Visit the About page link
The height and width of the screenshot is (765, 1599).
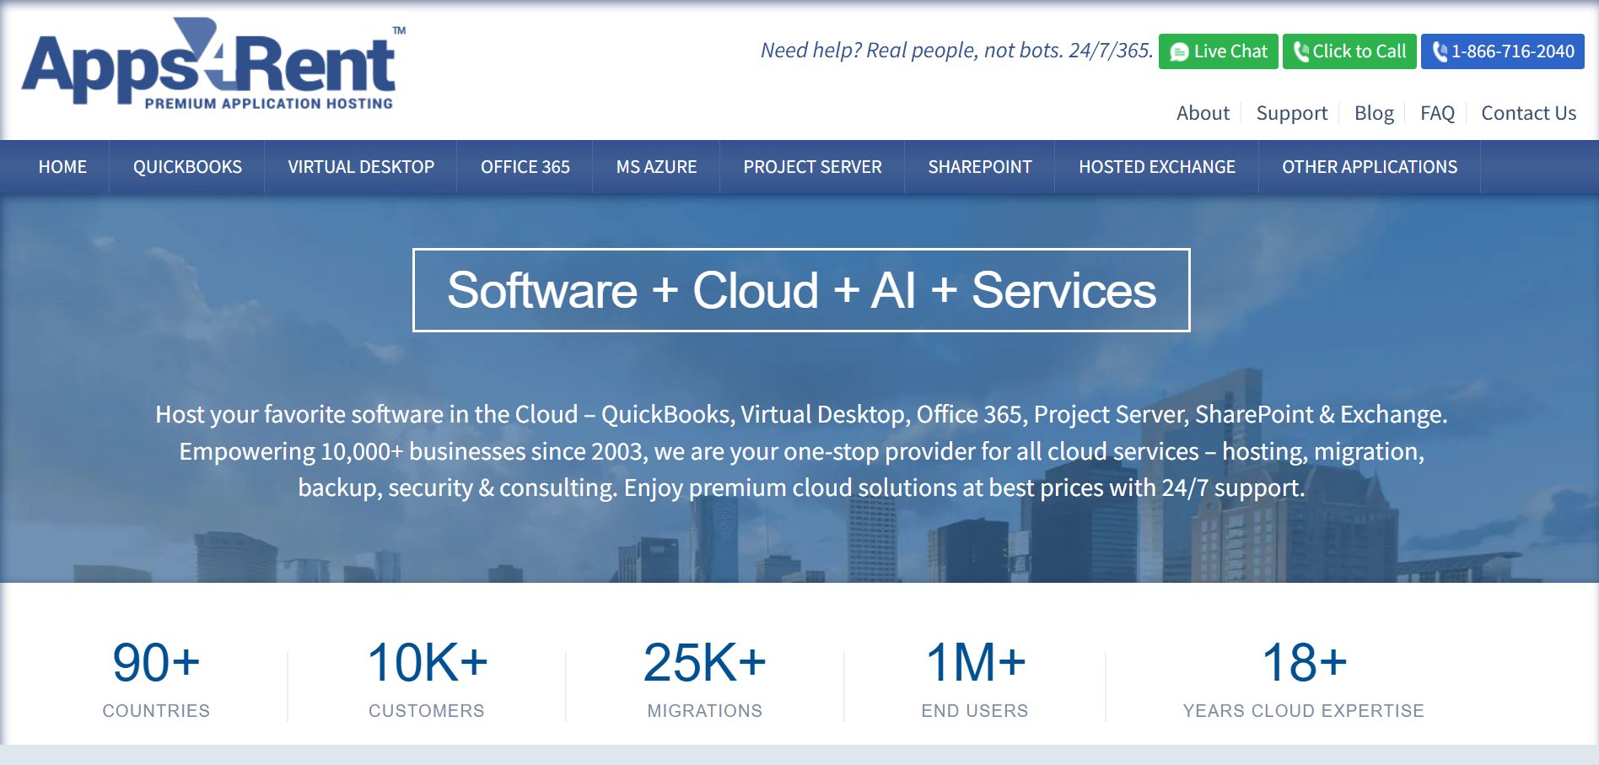tap(1203, 113)
